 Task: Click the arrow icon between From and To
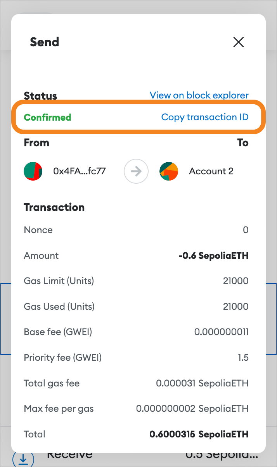point(136,171)
